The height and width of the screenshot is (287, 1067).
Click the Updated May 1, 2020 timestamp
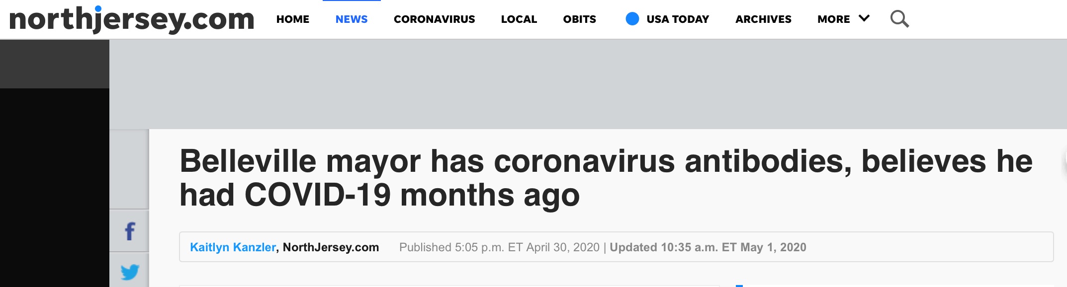pos(708,247)
